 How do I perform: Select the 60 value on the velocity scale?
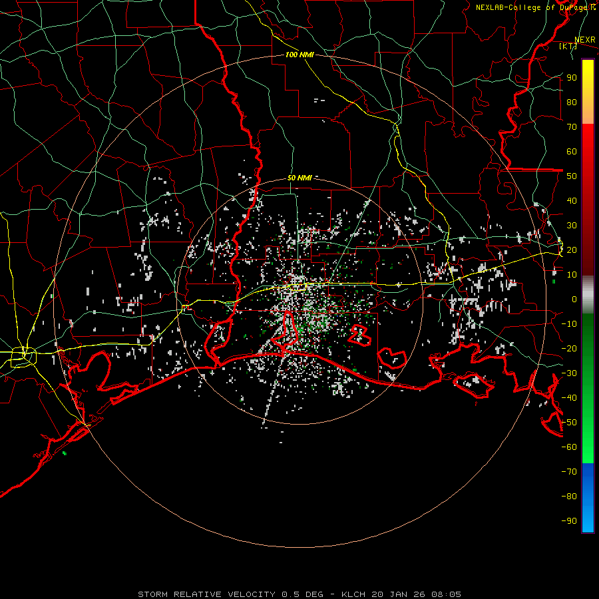(572, 151)
